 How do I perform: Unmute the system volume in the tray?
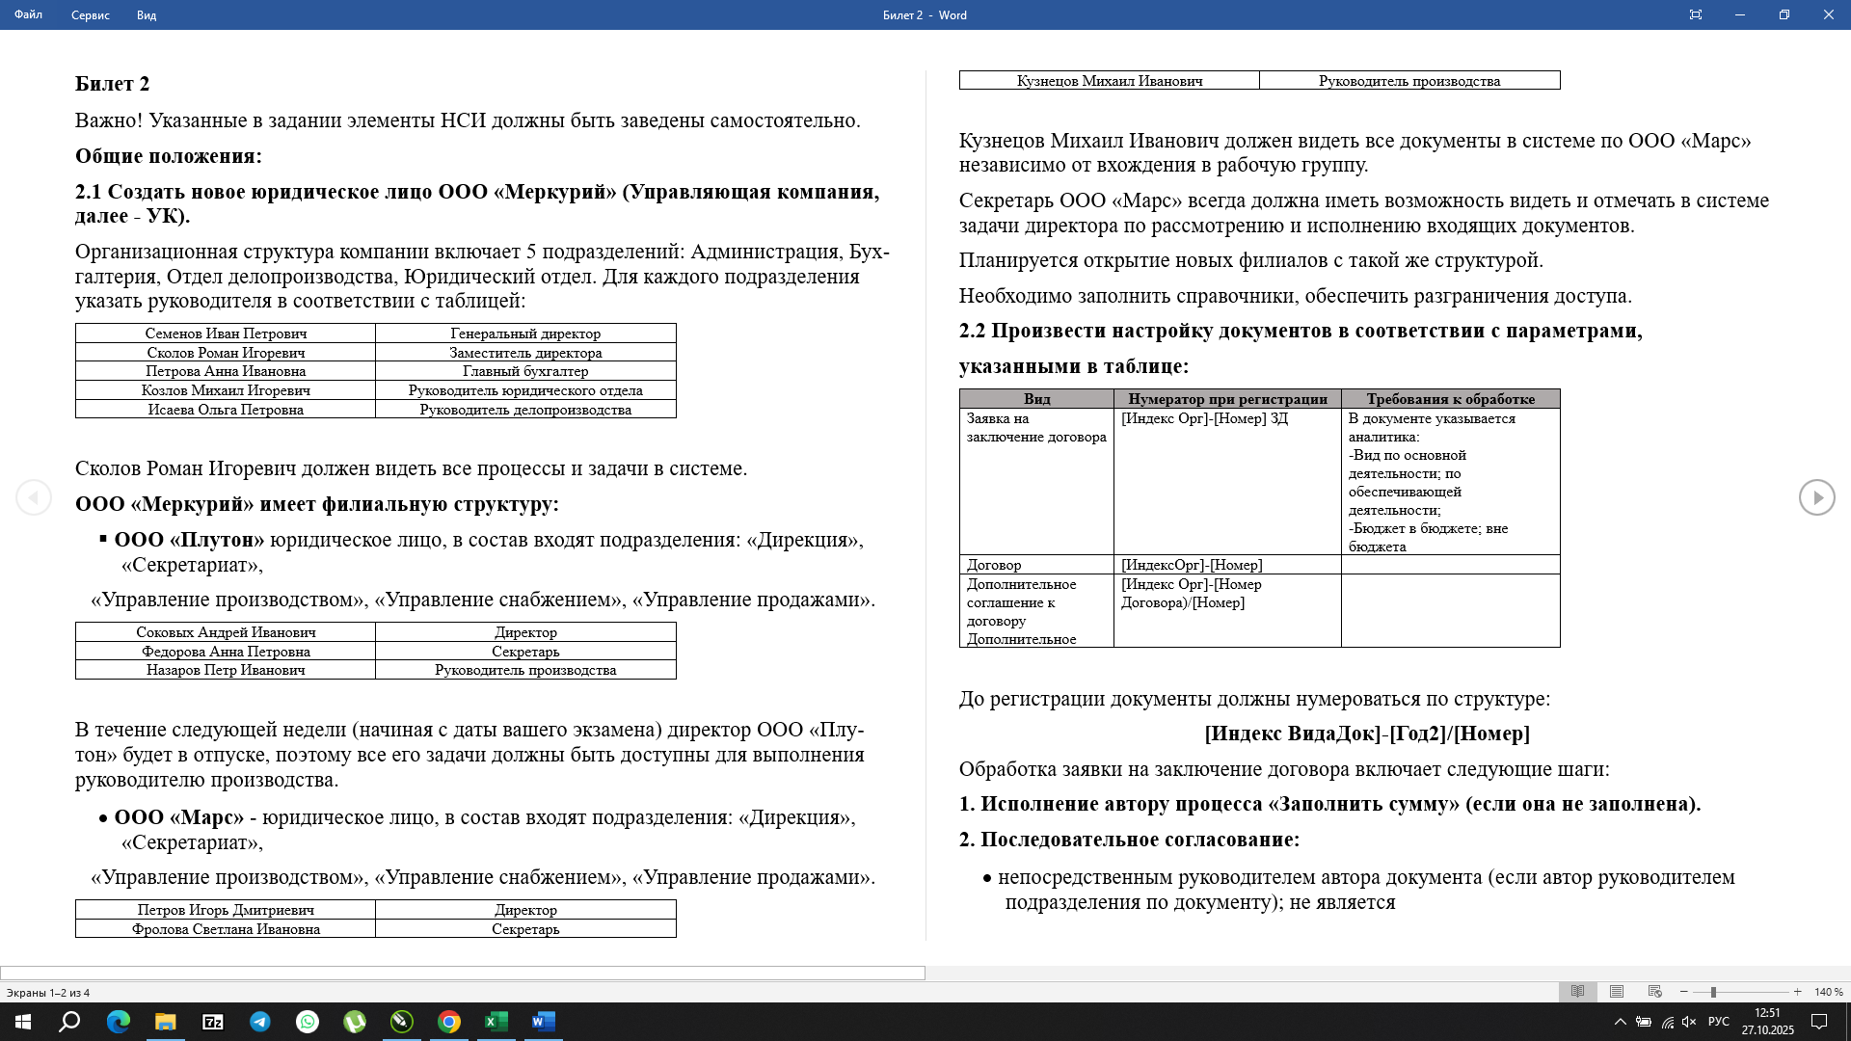[1688, 1023]
